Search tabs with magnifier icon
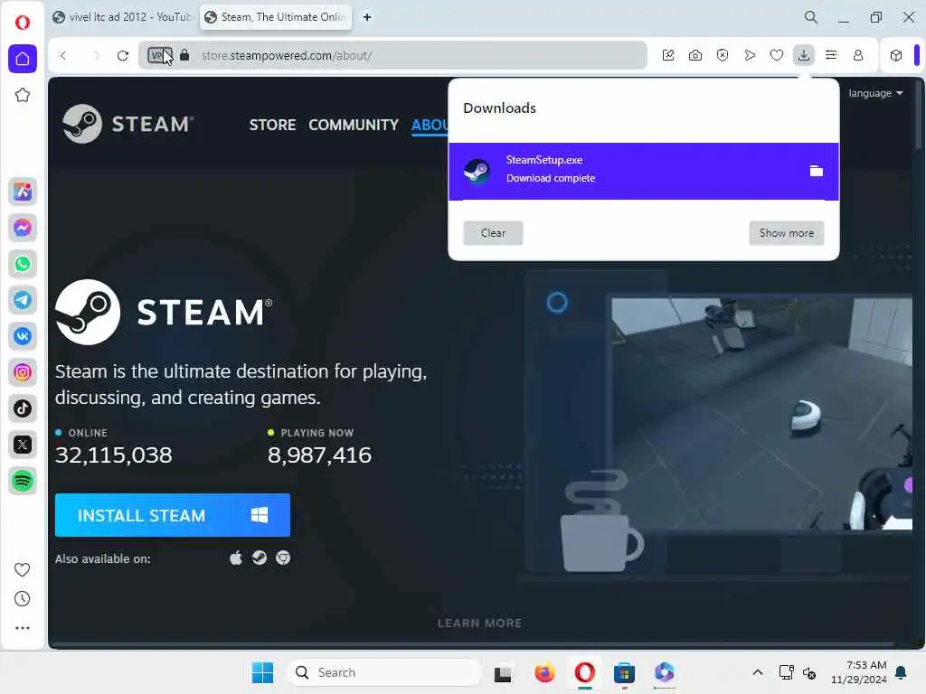 coord(811,17)
